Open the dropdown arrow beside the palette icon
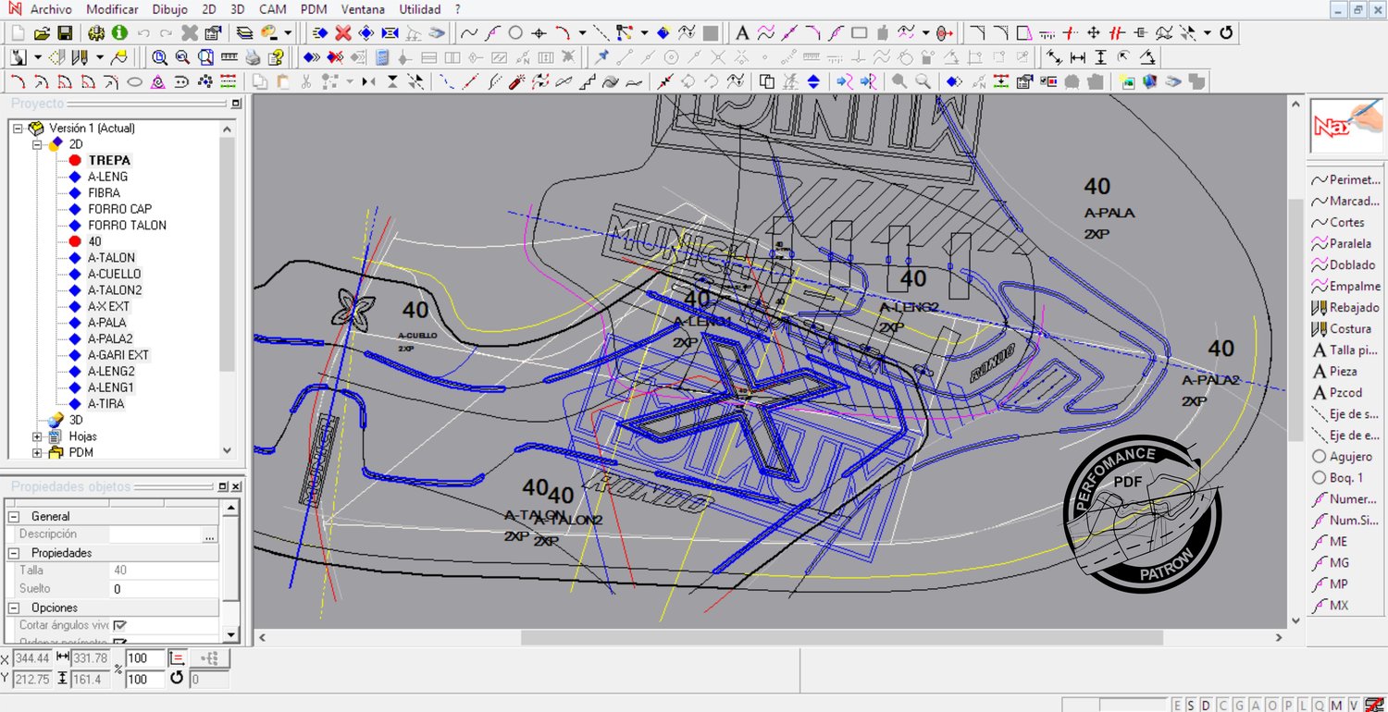This screenshot has height=712, width=1388. click(x=288, y=33)
